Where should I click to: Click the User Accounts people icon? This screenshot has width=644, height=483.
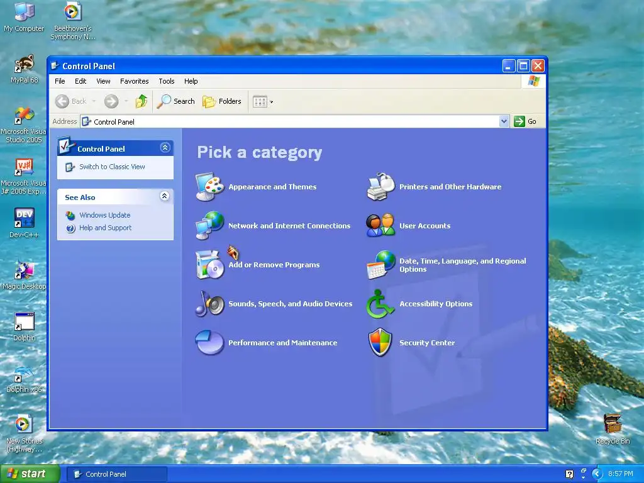(380, 226)
